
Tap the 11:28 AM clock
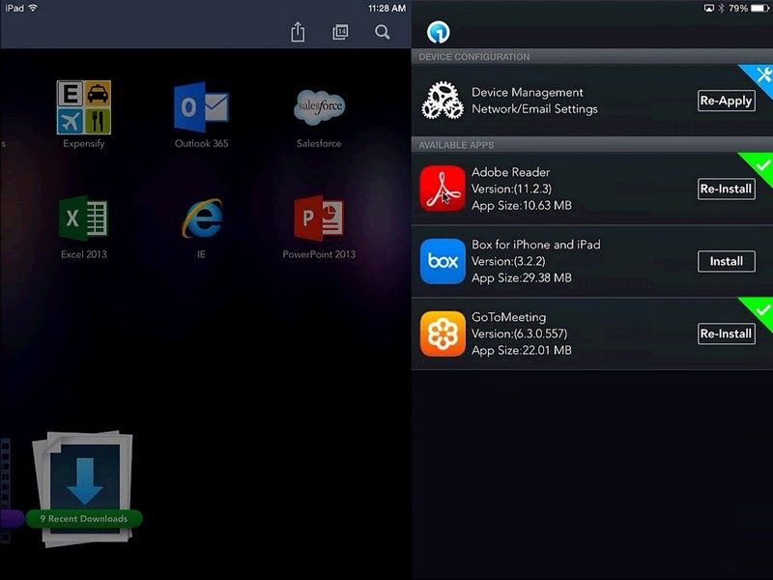coord(387,9)
